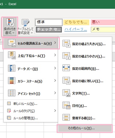
Task: Click the ルールの管理 icon
Action: (x=9, y=118)
